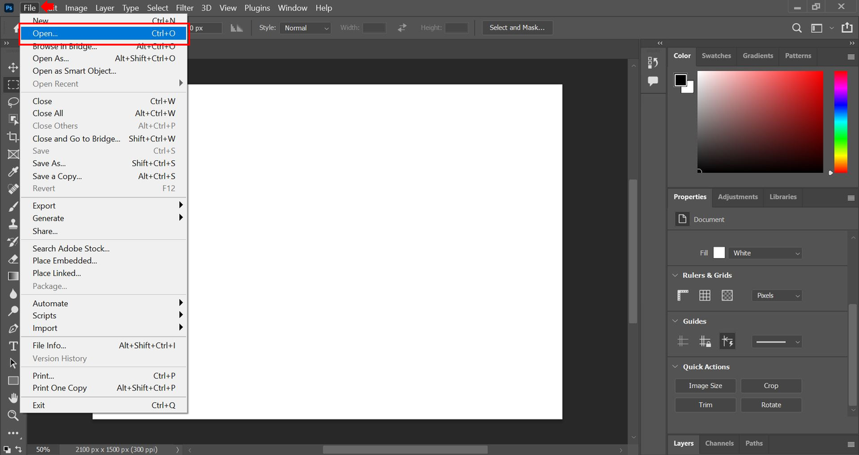
Task: Open the workspace switcher icon
Action: (816, 28)
